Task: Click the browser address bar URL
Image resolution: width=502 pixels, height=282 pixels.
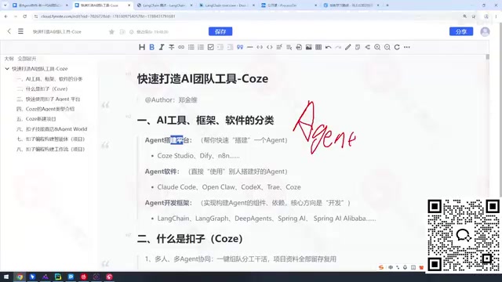Action: (108, 16)
